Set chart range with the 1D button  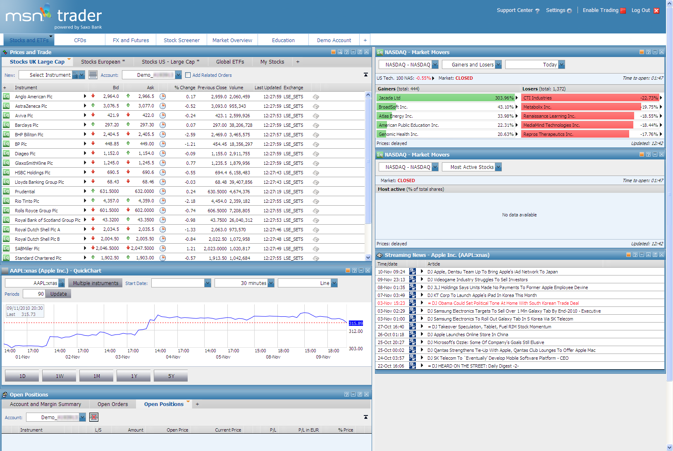pyautogui.click(x=22, y=376)
